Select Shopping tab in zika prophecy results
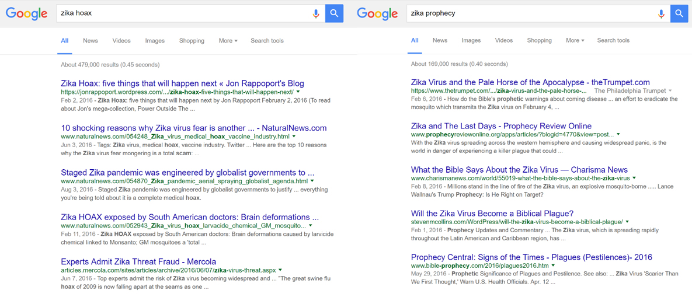692x297 pixels. pos(540,40)
